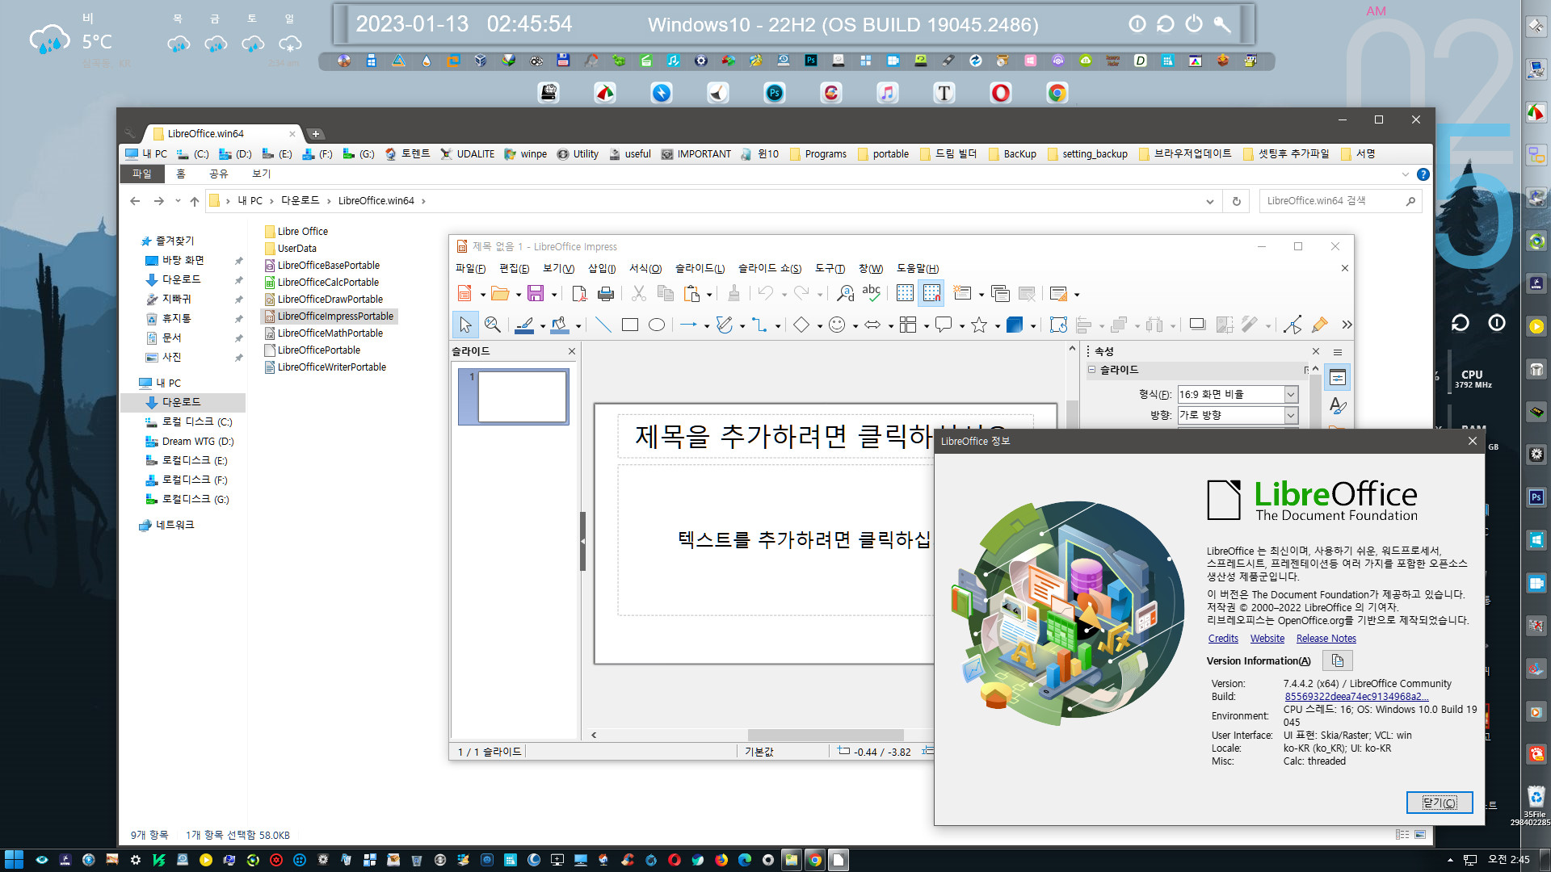This screenshot has width=1551, height=872.
Task: Open slide format 16:9 combo box
Action: 1238,394
